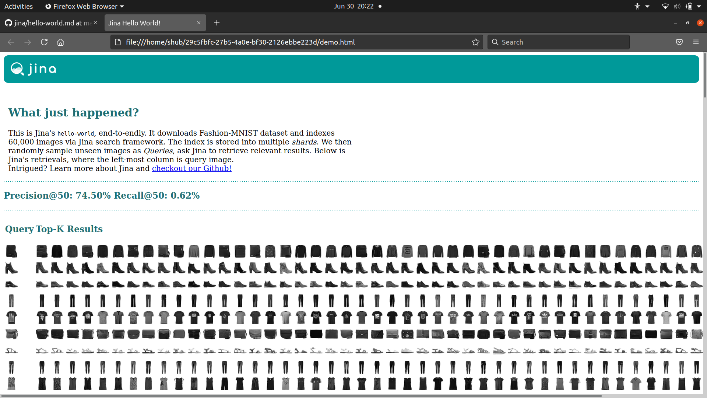707x398 pixels.
Task: Go forward to the next page
Action: [x=28, y=42]
